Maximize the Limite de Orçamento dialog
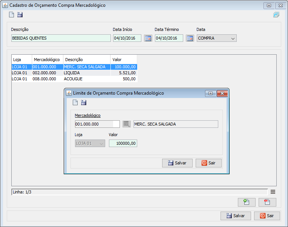Image resolution: width=288 pixels, height=227 pixels. pyautogui.click(x=211, y=93)
